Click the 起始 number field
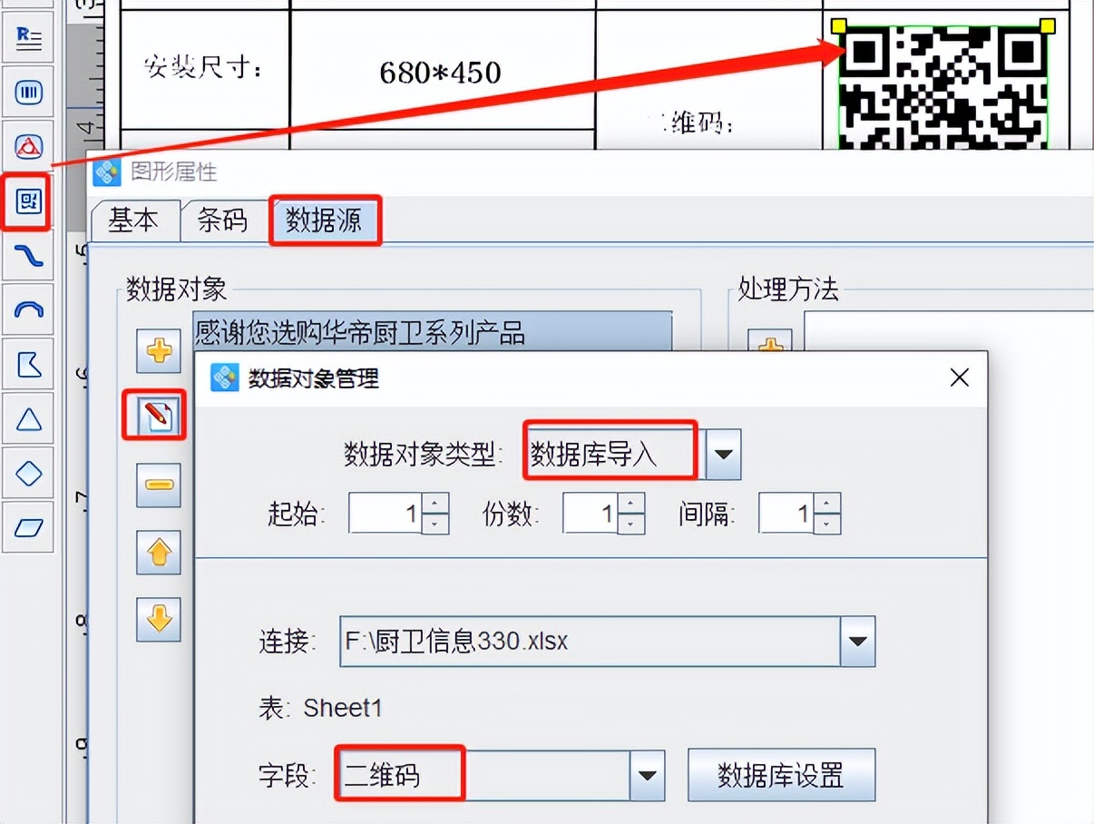The height and width of the screenshot is (824, 1094). (386, 514)
